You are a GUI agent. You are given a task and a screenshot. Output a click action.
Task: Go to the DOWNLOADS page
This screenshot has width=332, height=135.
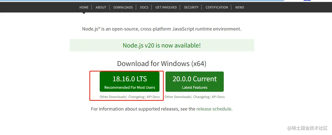pos(123,7)
